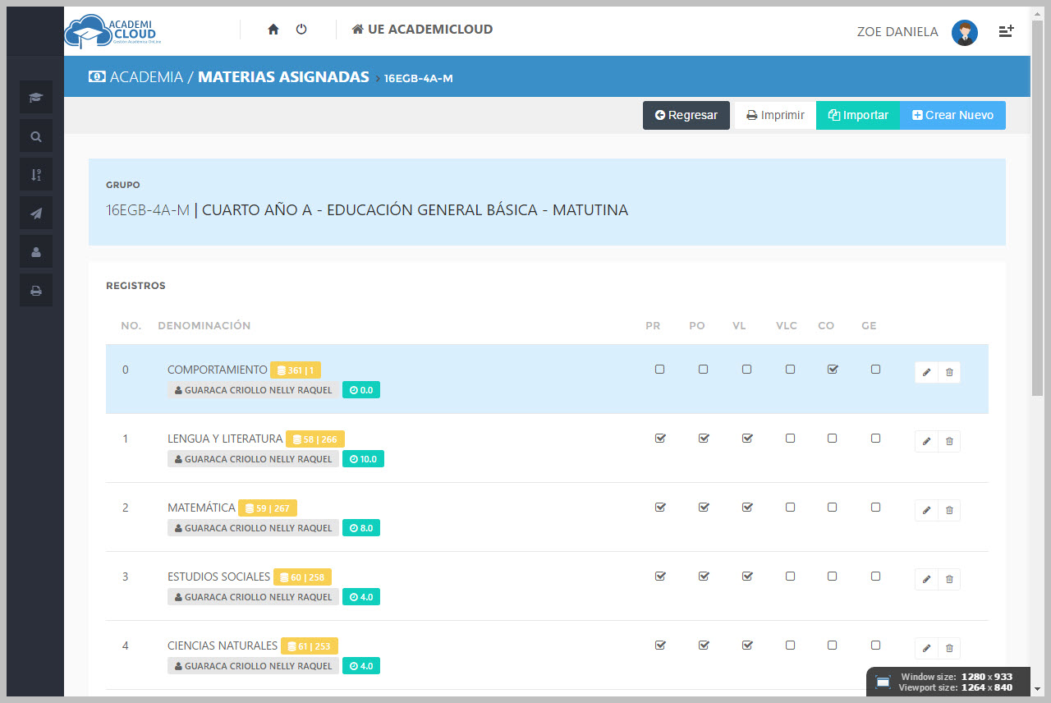This screenshot has width=1051, height=703.
Task: Edit the ESTUDIOS SOCIALES row
Action: click(927, 580)
